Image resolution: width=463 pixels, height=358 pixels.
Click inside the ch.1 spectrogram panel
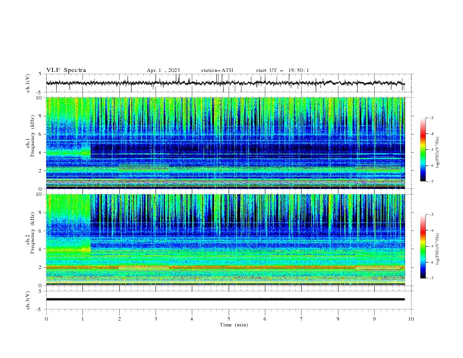tap(226, 143)
